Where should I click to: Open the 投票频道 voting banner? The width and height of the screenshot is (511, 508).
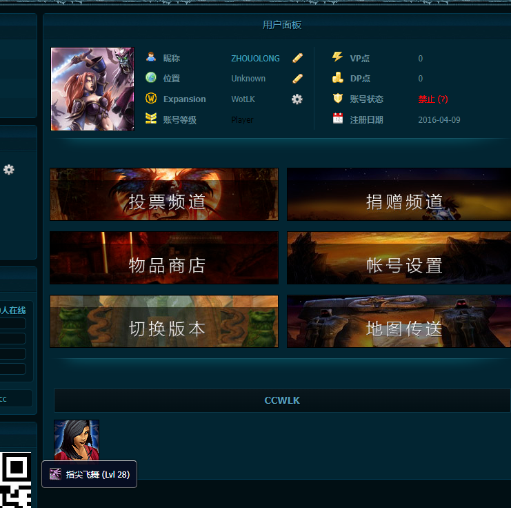pos(164,195)
